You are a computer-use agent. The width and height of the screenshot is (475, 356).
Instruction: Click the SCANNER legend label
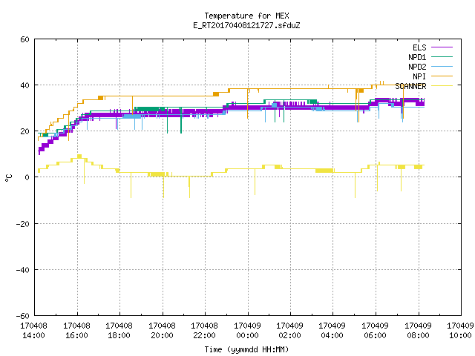[x=410, y=86]
